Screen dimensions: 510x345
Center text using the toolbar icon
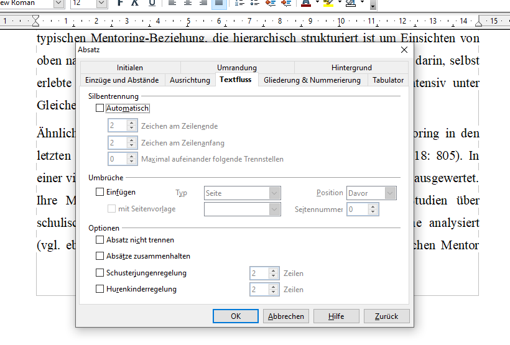[x=188, y=3]
